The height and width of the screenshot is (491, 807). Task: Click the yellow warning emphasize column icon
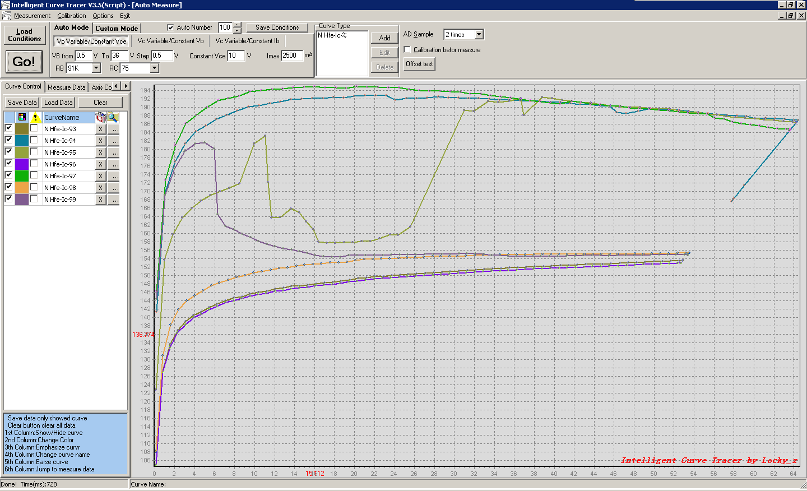(35, 117)
